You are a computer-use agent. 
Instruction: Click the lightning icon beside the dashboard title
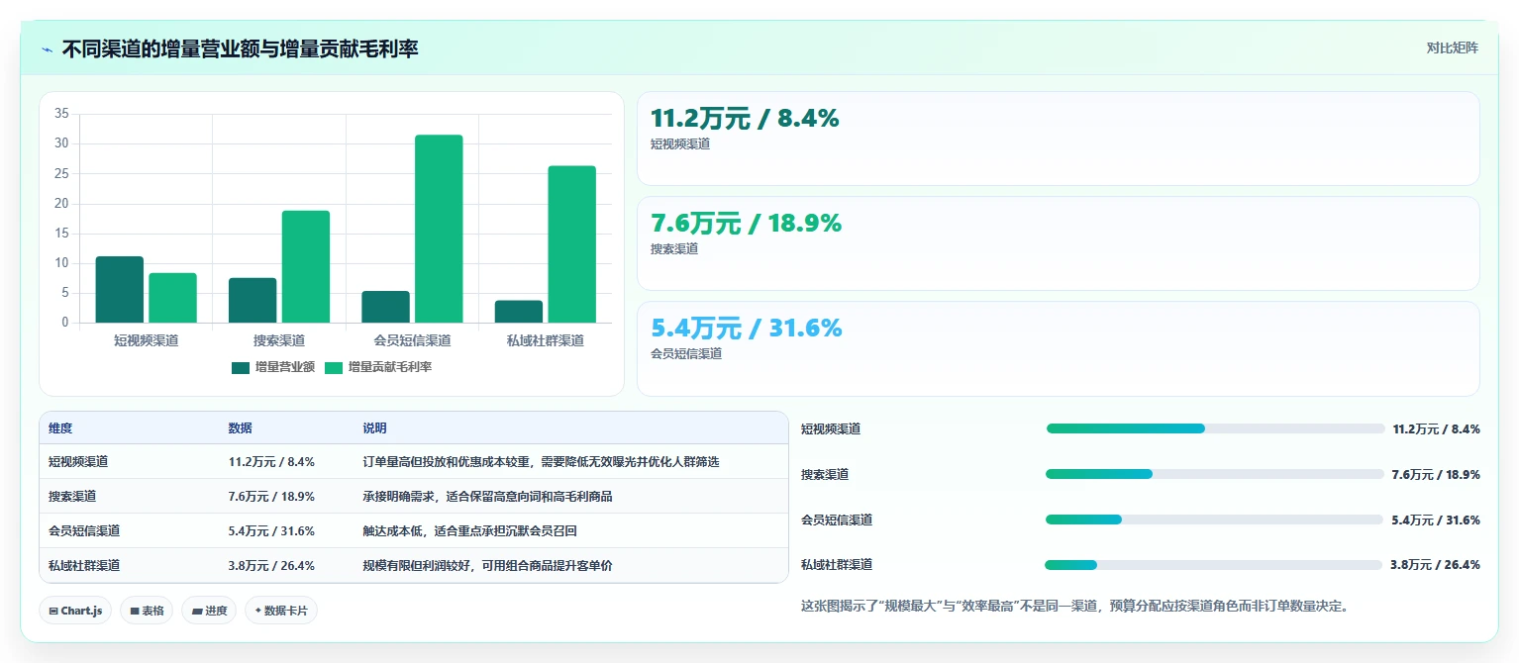[47, 49]
